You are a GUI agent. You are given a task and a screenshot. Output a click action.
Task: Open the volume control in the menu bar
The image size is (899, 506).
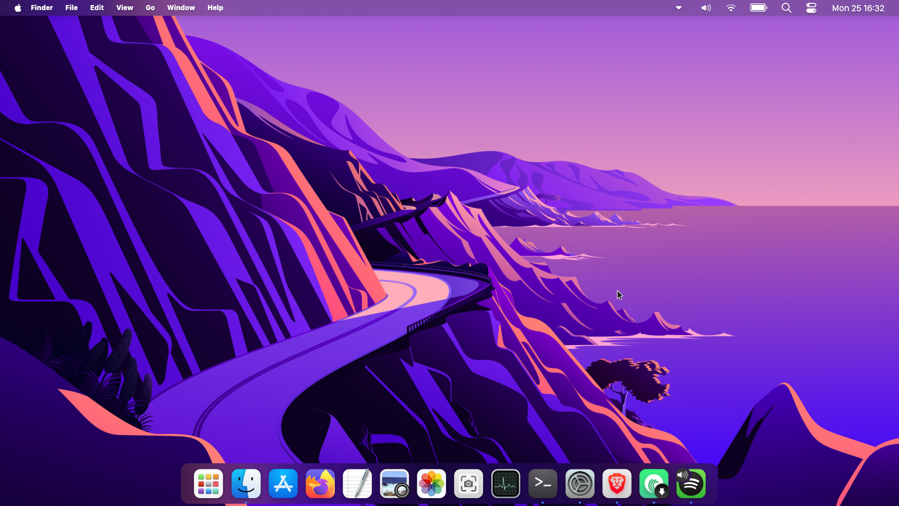706,8
